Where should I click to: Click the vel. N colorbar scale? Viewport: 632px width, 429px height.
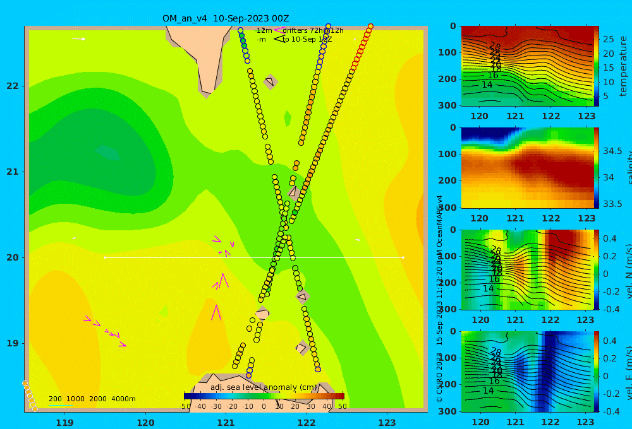coord(597,269)
